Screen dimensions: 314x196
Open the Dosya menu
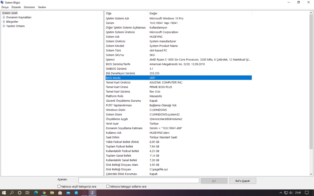pyautogui.click(x=5, y=7)
